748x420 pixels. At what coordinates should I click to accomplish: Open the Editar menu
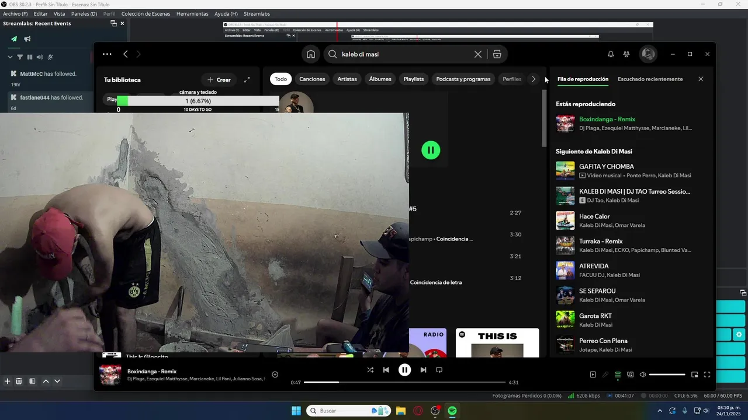(41, 13)
